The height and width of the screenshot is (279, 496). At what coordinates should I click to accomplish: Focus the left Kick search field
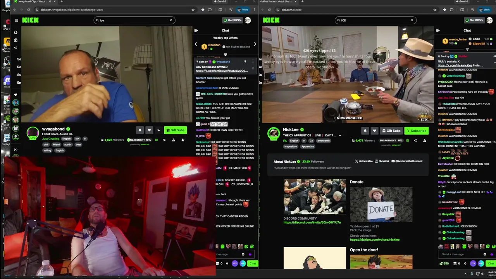(x=134, y=20)
